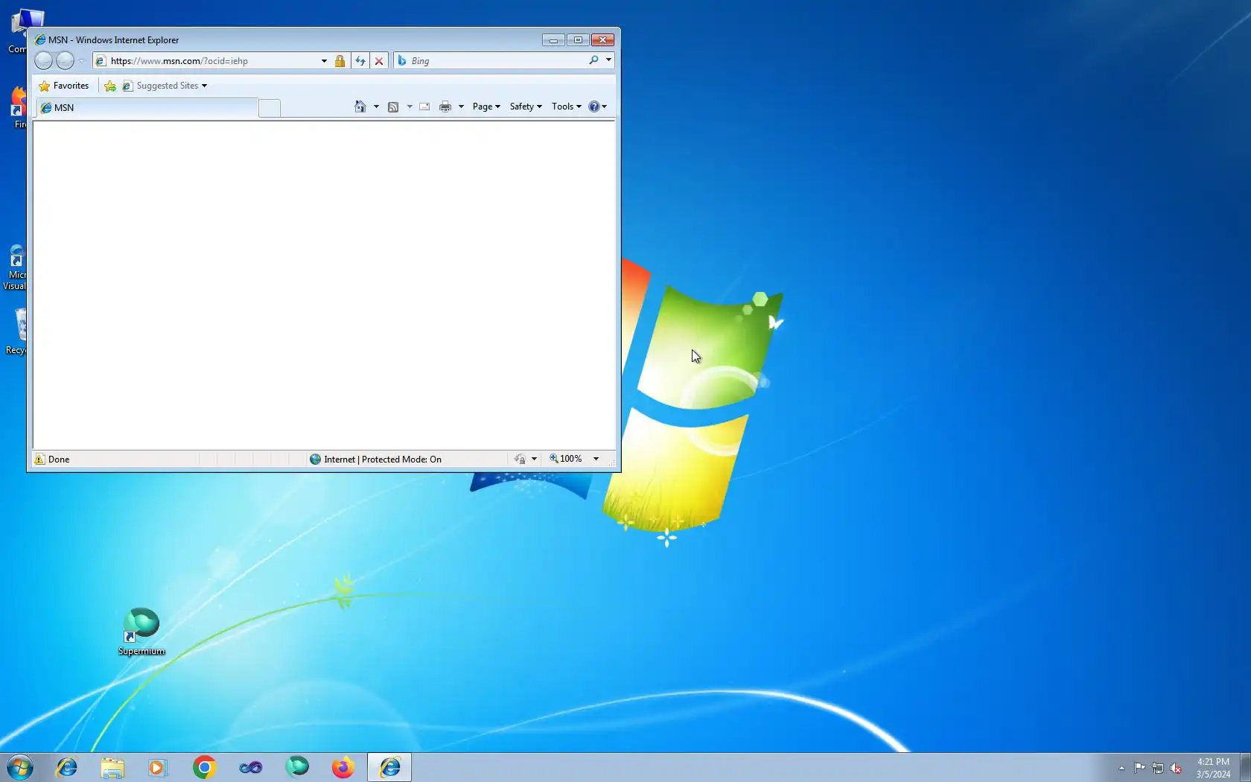Show hidden system tray icons
Screen dimensions: 1251x782
click(1121, 768)
